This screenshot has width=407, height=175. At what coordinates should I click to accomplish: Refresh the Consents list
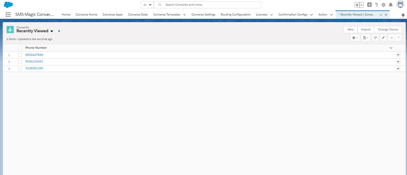click(x=375, y=38)
